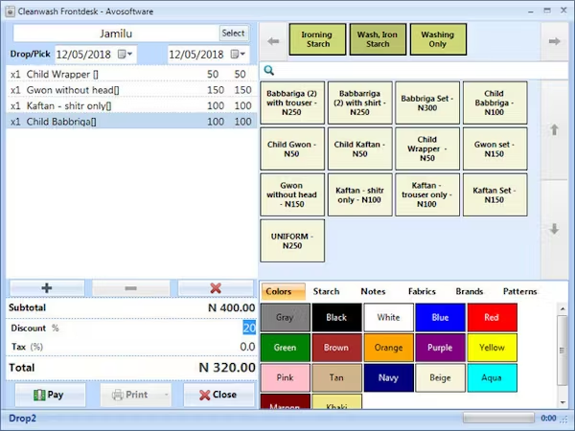This screenshot has height=431, width=575.
Task: Add Kaftan Set - N150 item
Action: point(494,195)
